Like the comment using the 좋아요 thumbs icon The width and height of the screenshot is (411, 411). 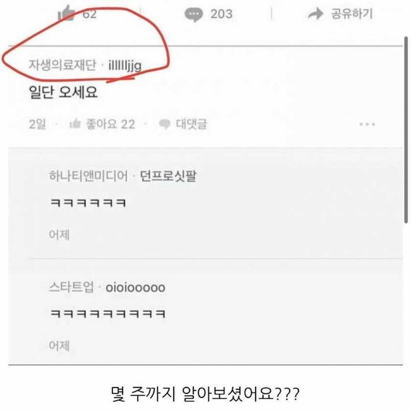75,123
